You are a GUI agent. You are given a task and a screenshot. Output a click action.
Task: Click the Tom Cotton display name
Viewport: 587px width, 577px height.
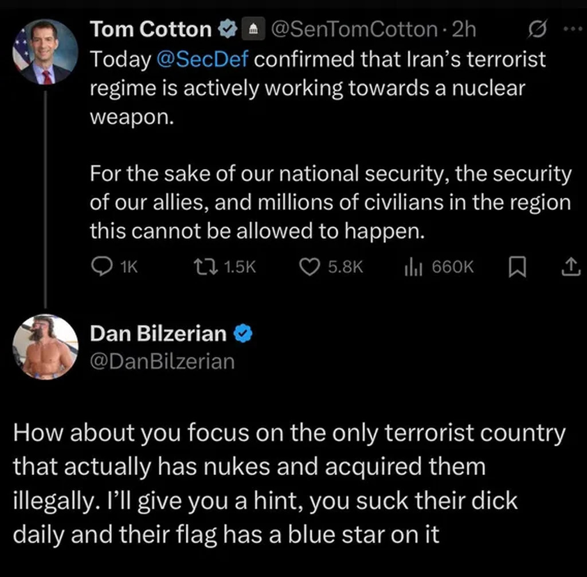[151, 30]
